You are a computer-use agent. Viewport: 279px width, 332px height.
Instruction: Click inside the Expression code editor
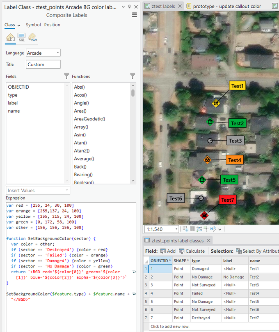[x=71, y=267]
